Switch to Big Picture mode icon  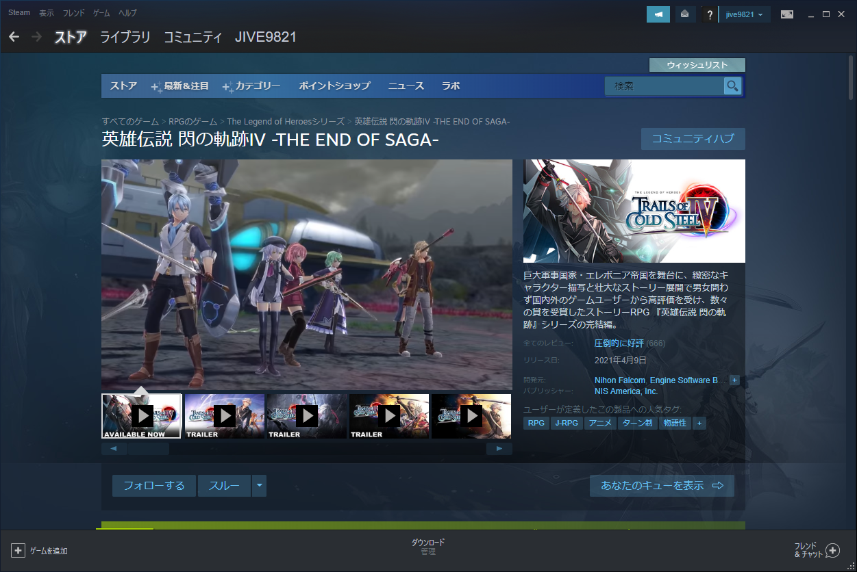787,14
